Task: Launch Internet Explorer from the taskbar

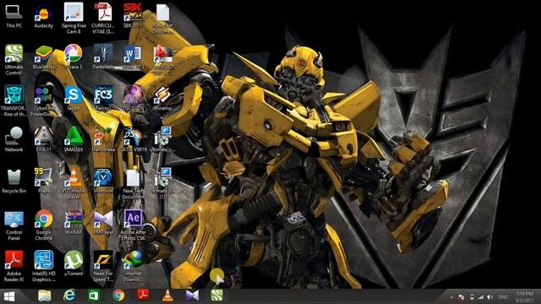Action: 69,296
